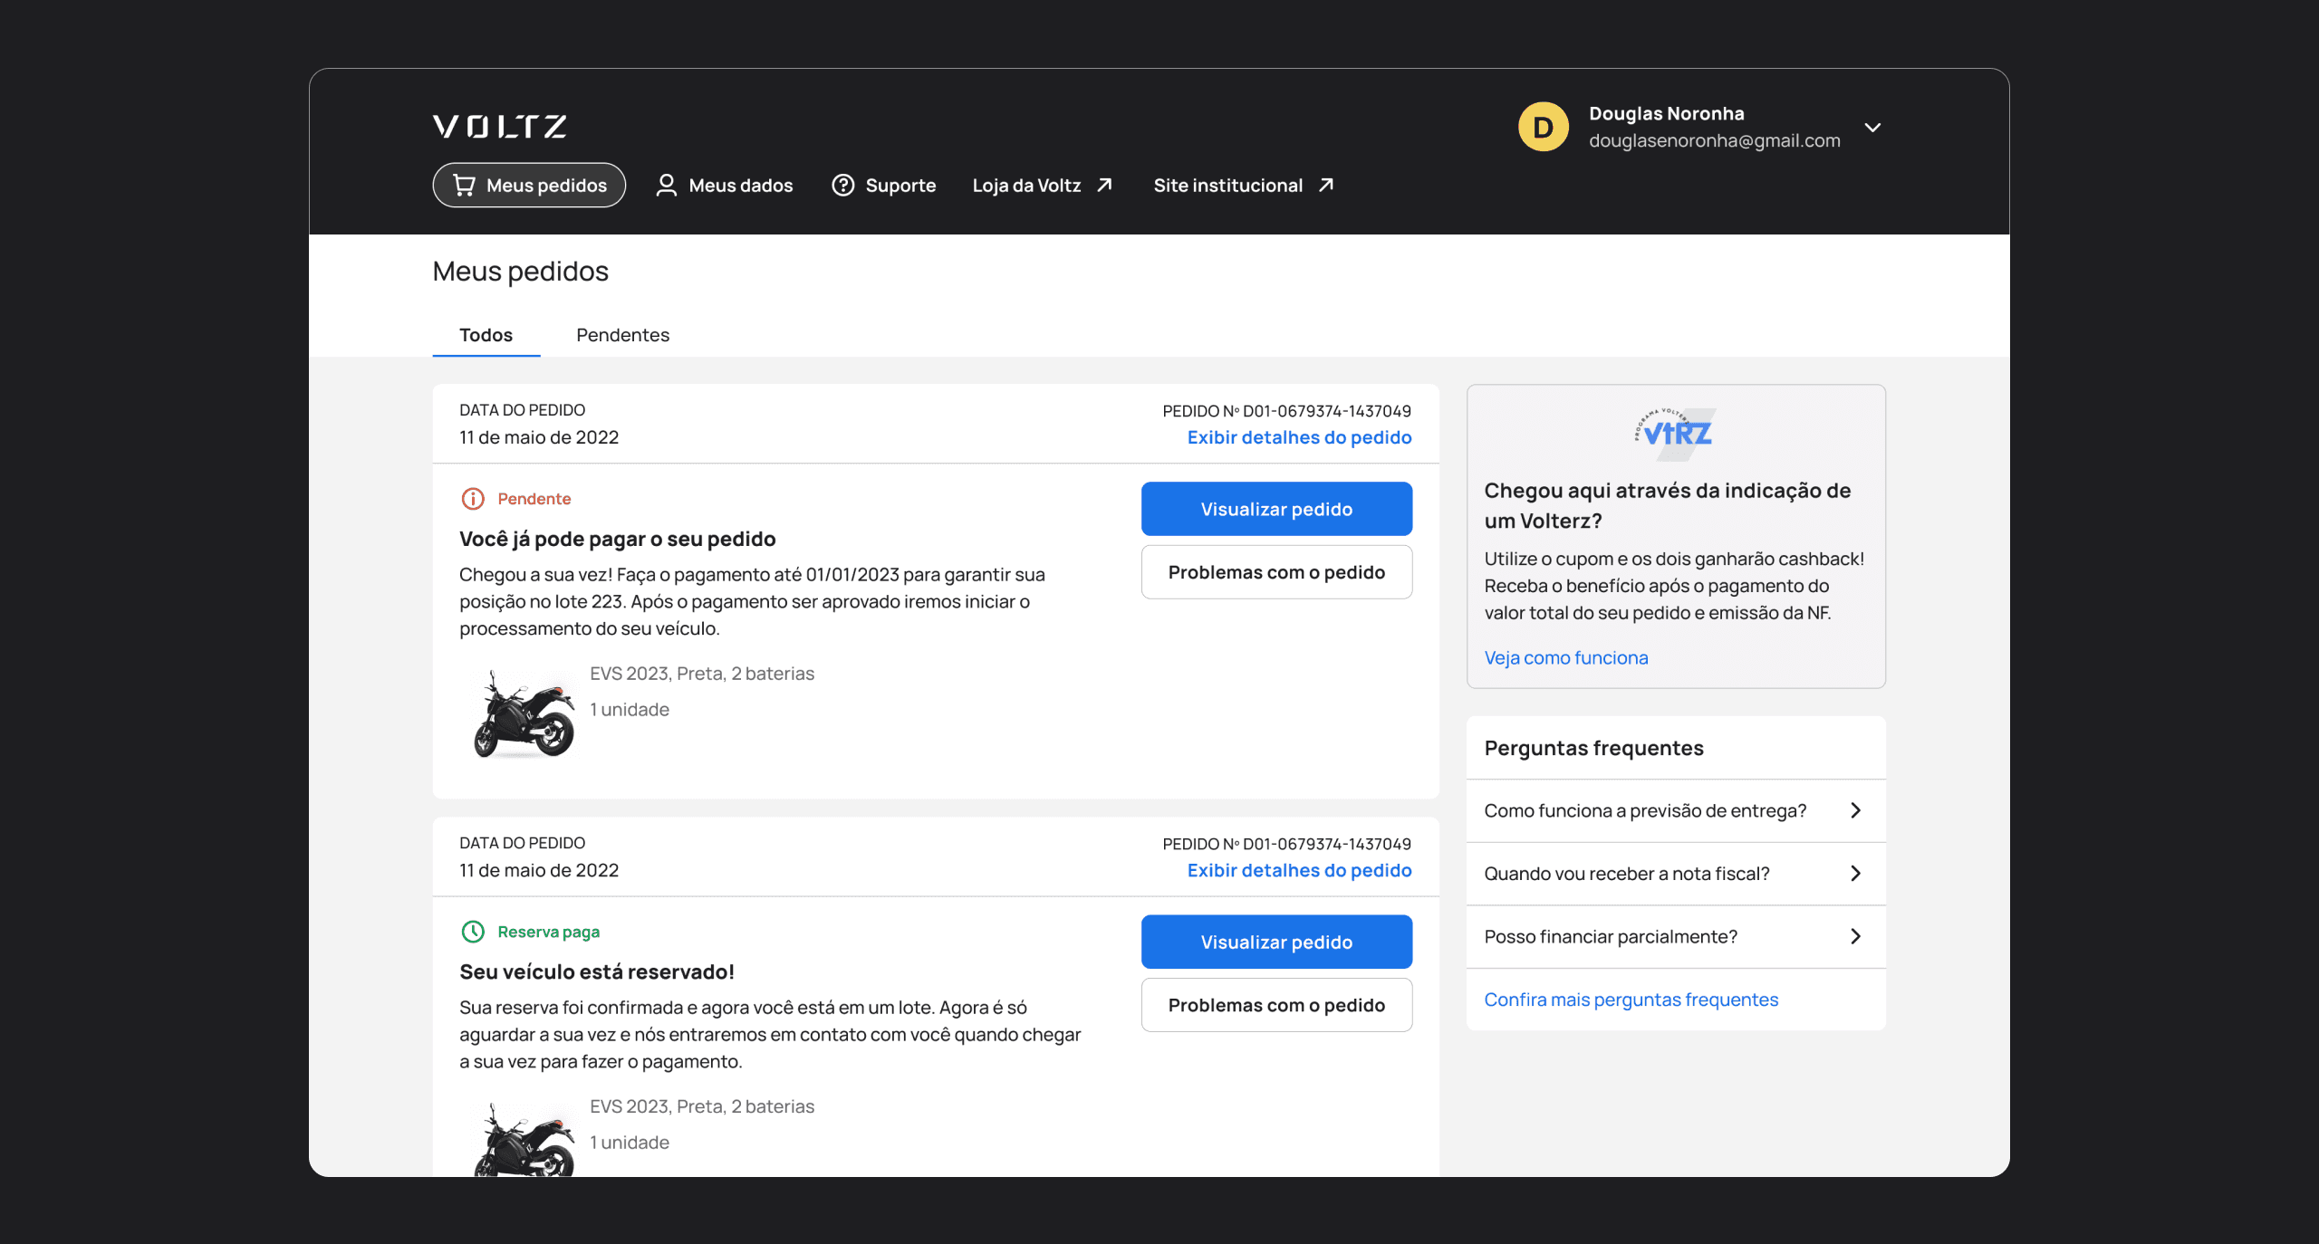Click the person icon beside Meus dados
Screen dimensions: 2319x1244
point(666,186)
